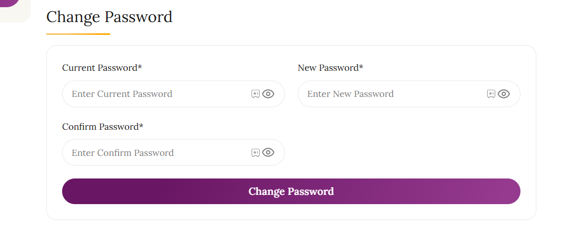Select the Enter Confirm Password field

pos(154,152)
